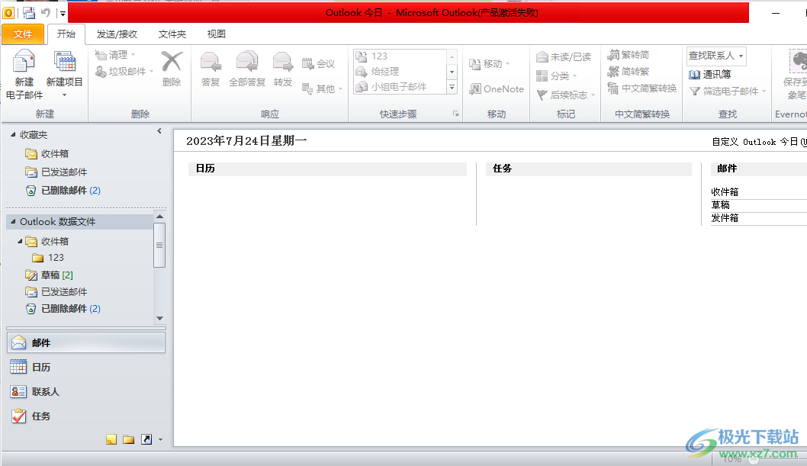This screenshot has width=807, height=466.
Task: Open the junk mail (垃圾邮件) menu
Action: click(x=124, y=71)
